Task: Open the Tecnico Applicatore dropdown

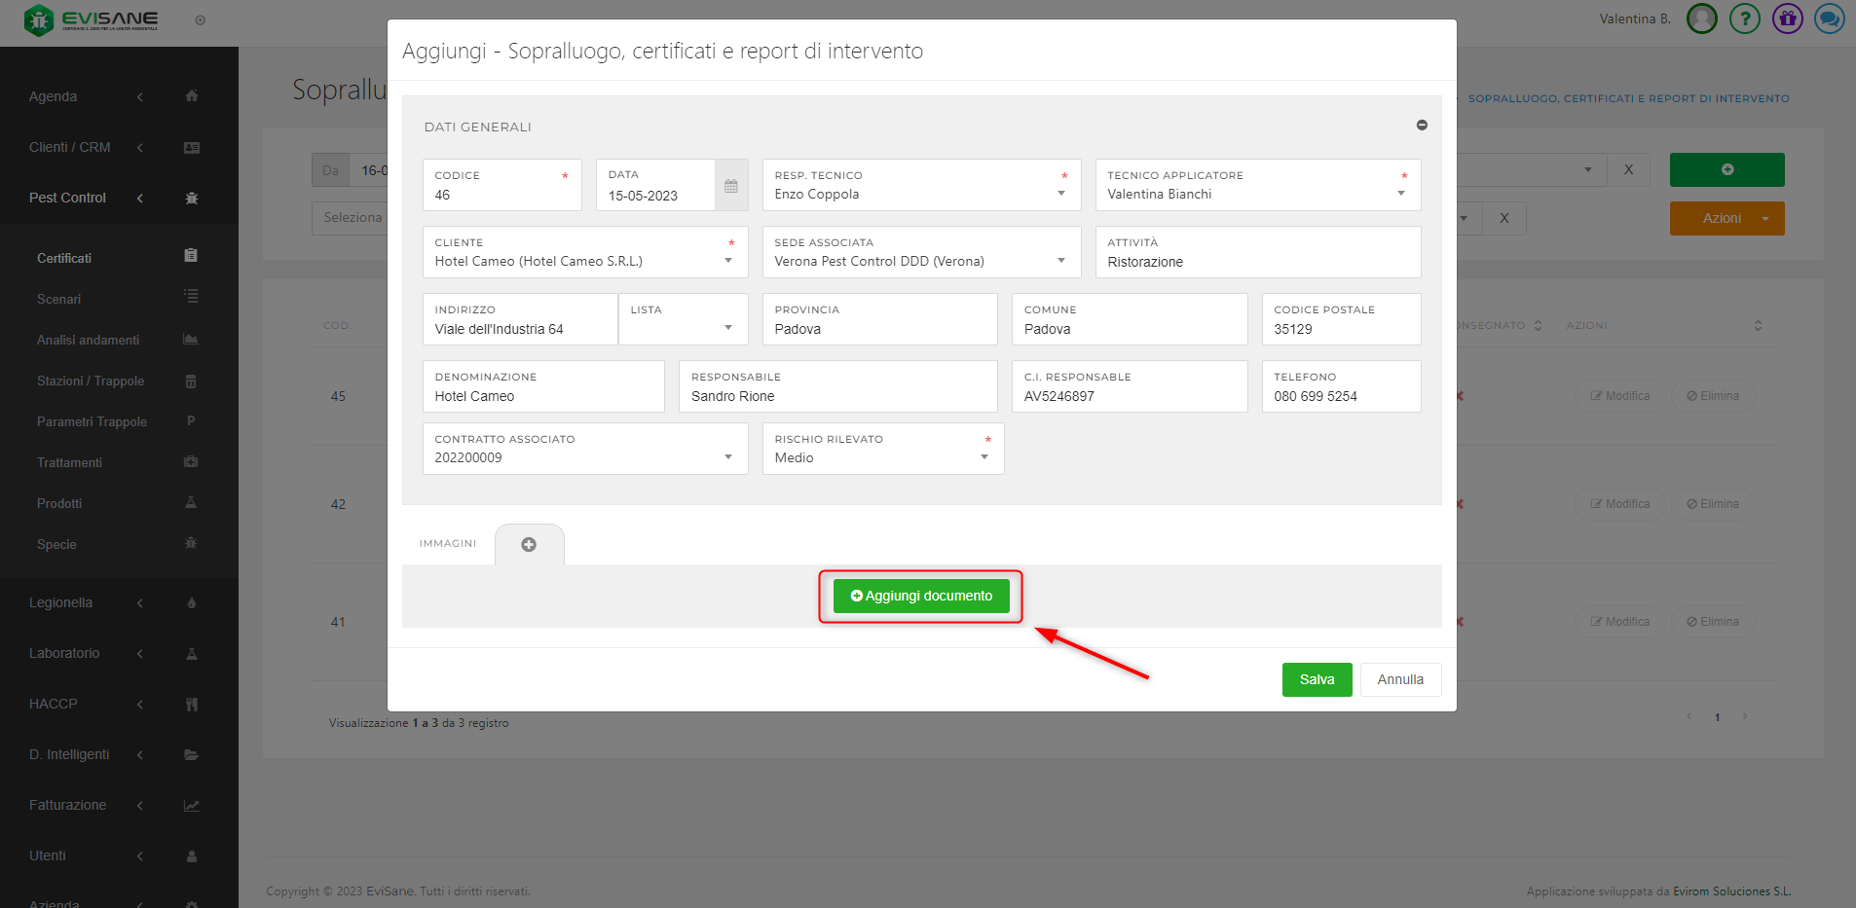Action: [1400, 194]
